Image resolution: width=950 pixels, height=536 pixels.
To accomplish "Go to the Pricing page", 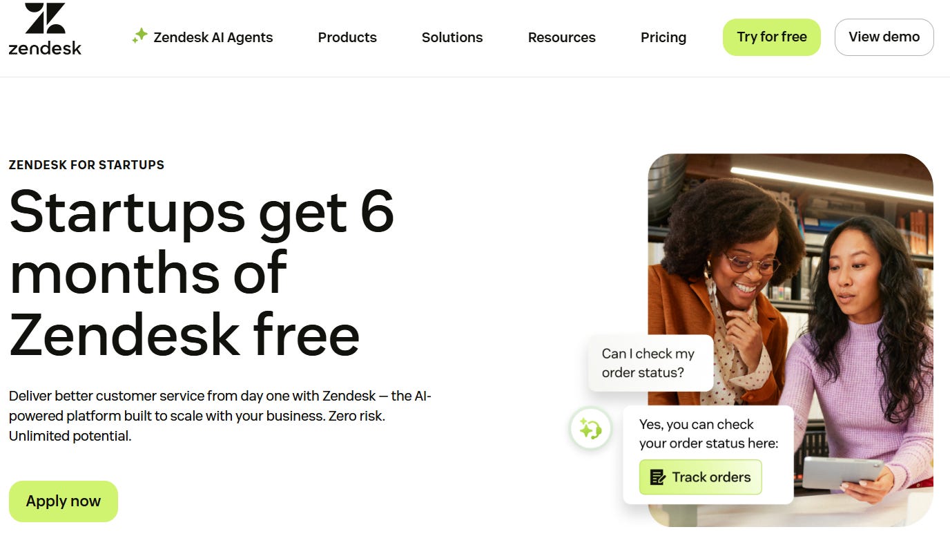I will 663,37.
